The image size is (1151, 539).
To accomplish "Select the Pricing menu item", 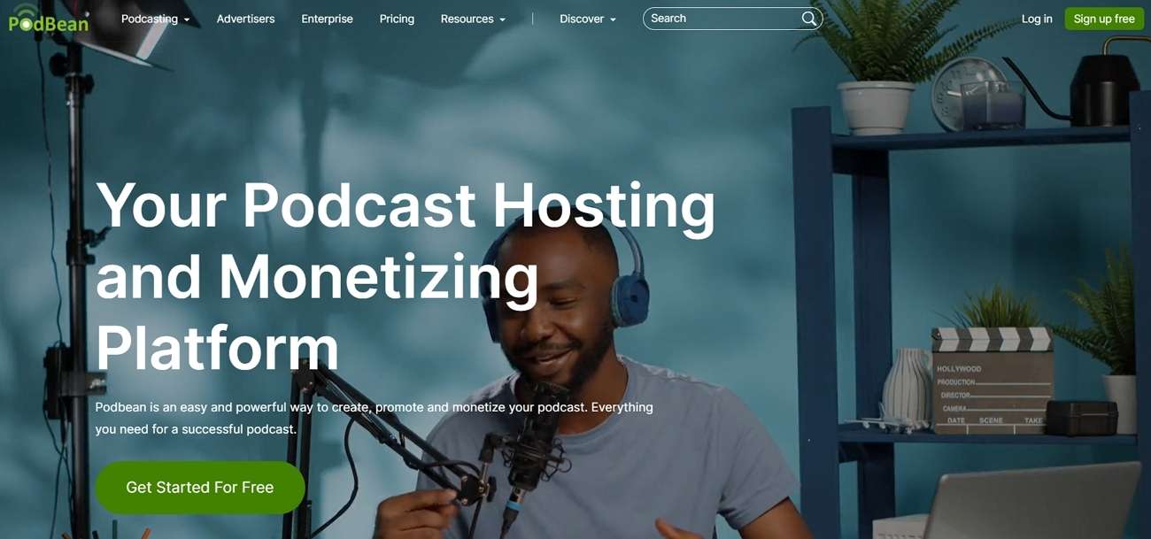I will click(x=397, y=19).
